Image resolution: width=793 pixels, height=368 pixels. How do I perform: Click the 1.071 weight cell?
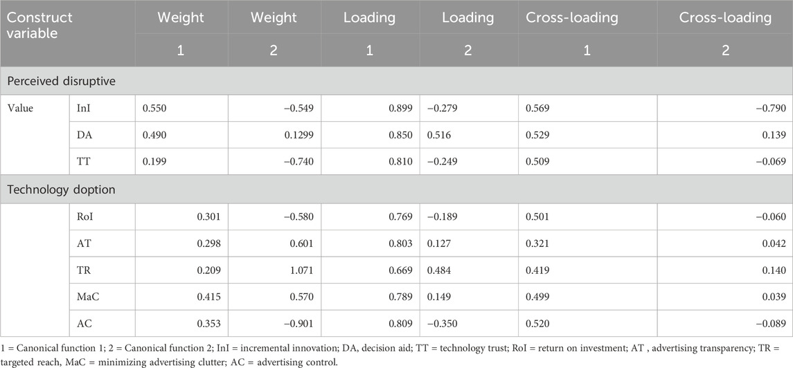[x=302, y=268]
